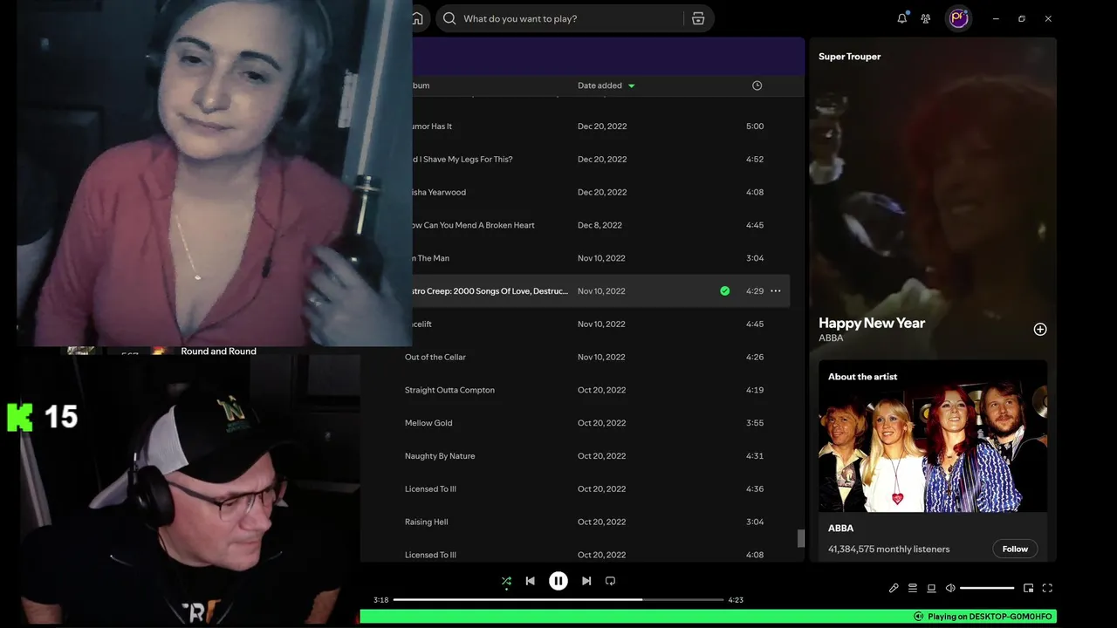Enter full screen mode
Screen dimensions: 1117x628
(1047, 588)
